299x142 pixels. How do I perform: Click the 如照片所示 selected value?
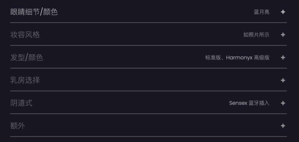256,35
